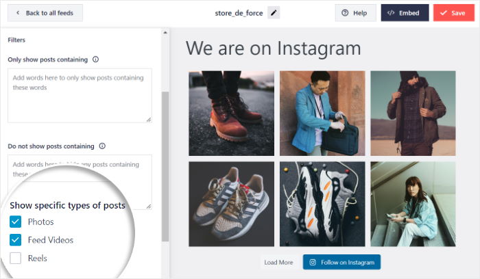Click info icon next to Only show posts containing

95,59
